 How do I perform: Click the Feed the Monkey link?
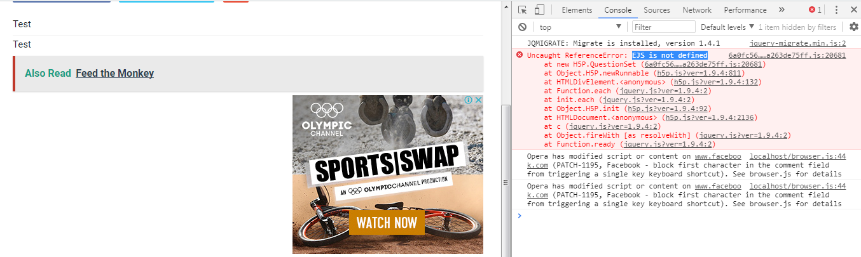coord(114,74)
